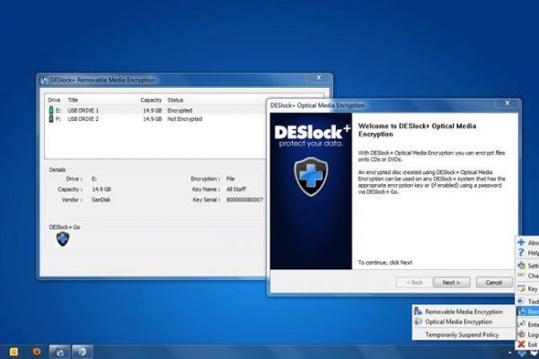Click the DESlock+ Go shield icon

point(62,240)
